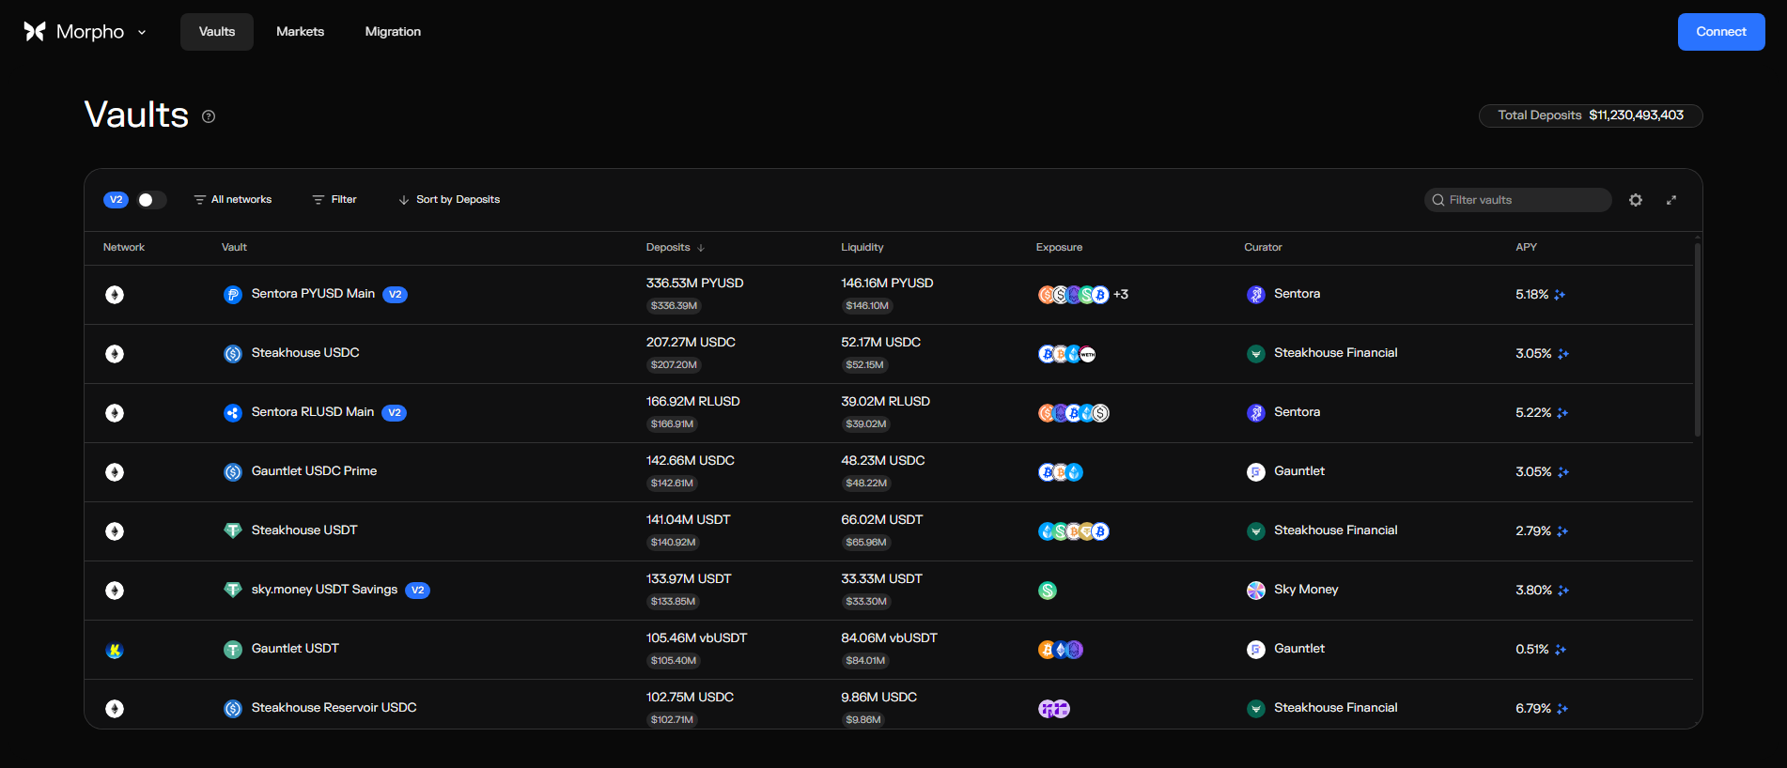Click the Sentora curator icon in first row
Screen dimensions: 1787x768
point(1256,295)
